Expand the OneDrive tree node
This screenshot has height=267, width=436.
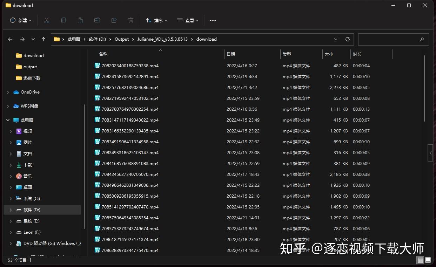pos(8,92)
